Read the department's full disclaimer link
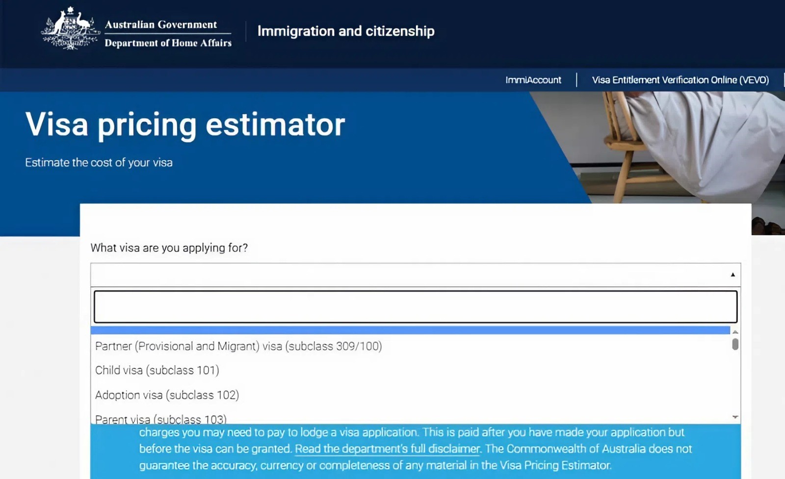 [x=387, y=449]
